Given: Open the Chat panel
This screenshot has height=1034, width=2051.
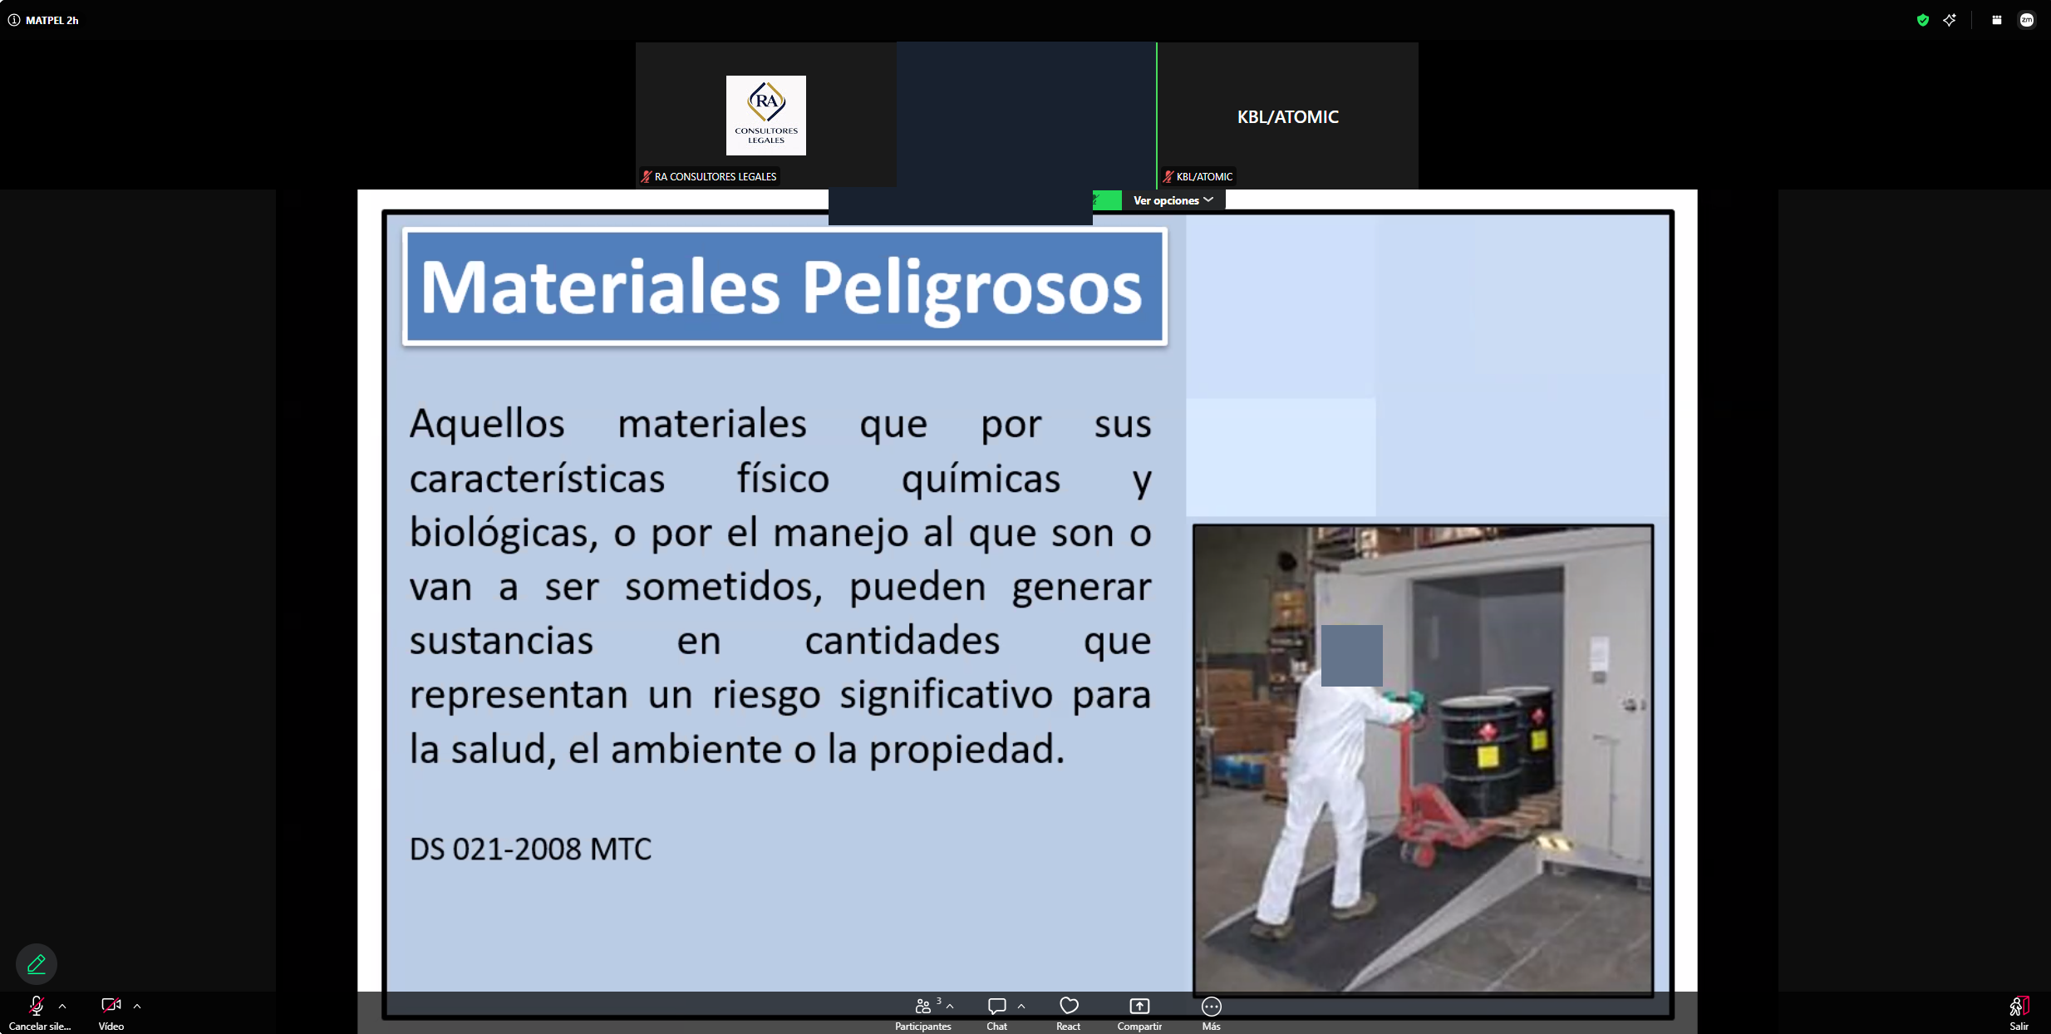Looking at the screenshot, I should (x=996, y=1013).
